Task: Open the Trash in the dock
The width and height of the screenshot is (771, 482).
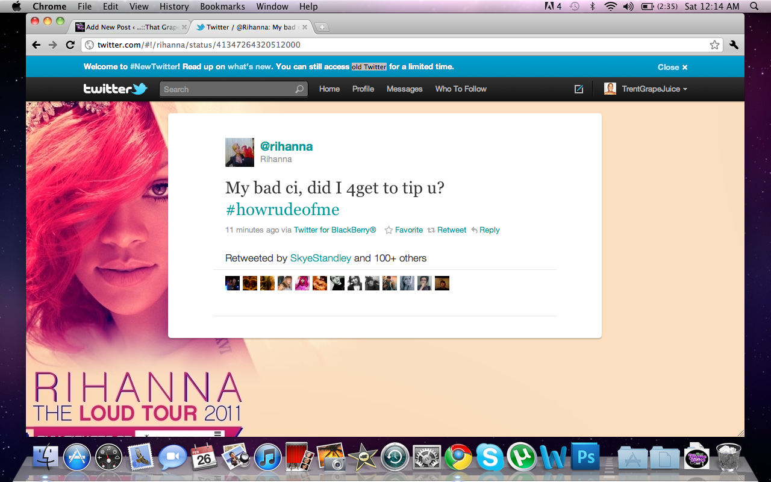Action: coord(729,458)
